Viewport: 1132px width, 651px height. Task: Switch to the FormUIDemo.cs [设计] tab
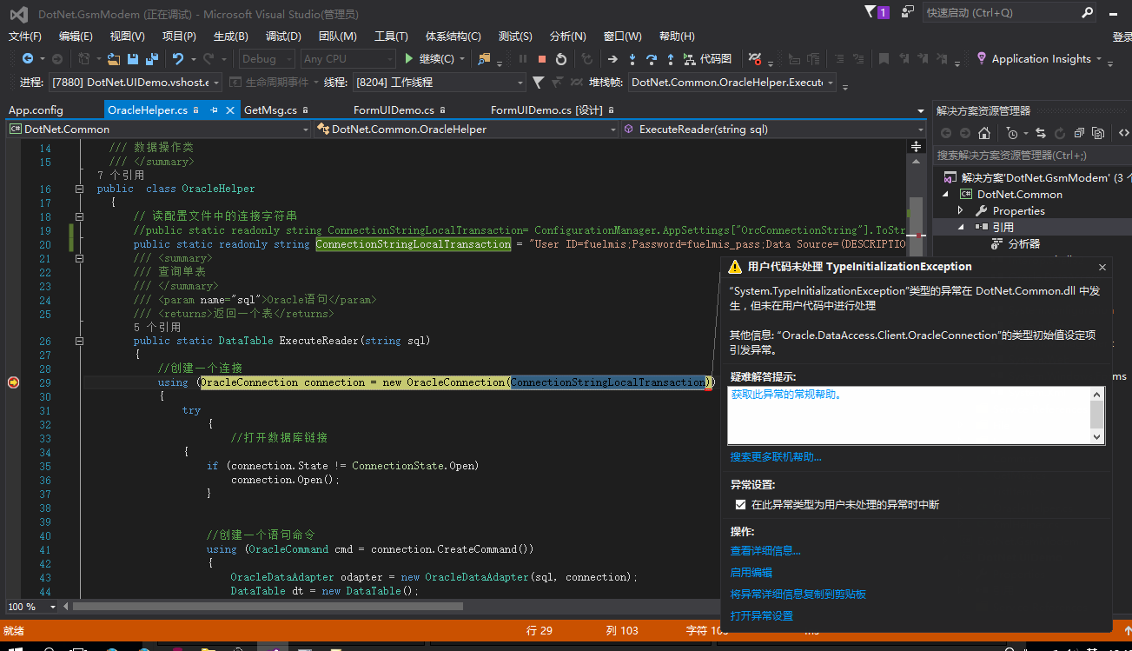click(x=547, y=110)
